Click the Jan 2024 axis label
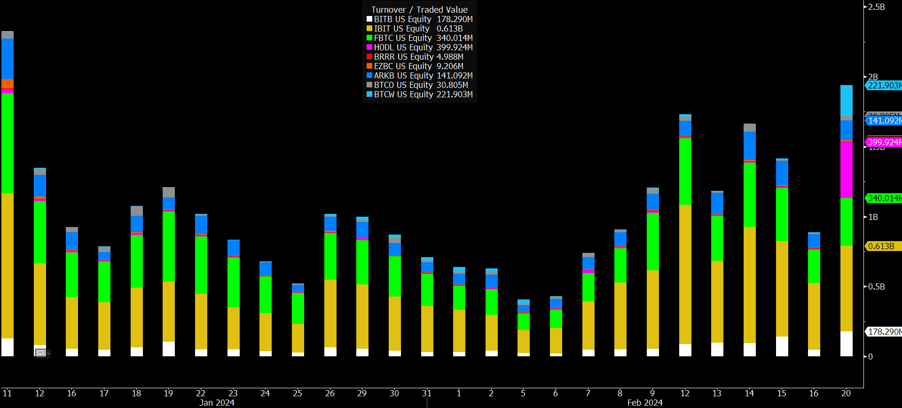Image resolution: width=902 pixels, height=408 pixels. [x=217, y=402]
